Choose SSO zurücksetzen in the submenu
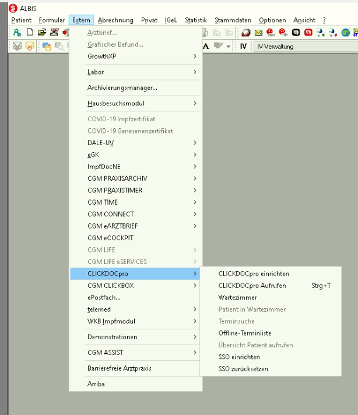The image size is (358, 415). [x=271, y=369]
